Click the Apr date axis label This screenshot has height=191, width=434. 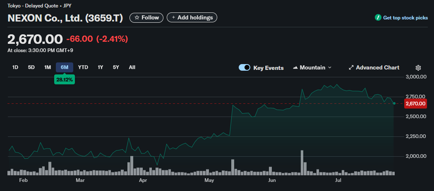point(143,181)
